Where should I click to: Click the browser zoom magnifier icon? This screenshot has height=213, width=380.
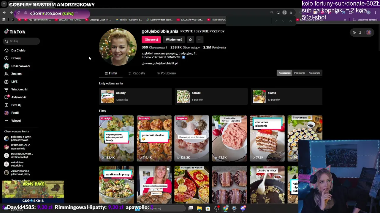(272, 12)
